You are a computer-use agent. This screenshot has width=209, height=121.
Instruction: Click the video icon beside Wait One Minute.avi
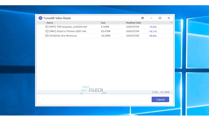click(47, 35)
